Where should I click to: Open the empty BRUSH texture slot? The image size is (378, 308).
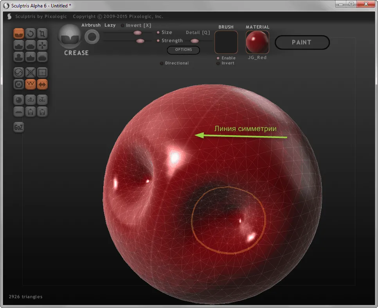(x=226, y=42)
